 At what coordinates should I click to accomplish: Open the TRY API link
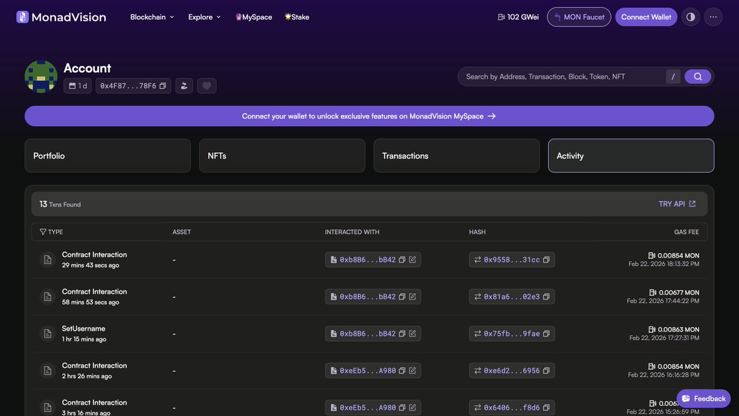tap(677, 204)
